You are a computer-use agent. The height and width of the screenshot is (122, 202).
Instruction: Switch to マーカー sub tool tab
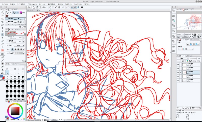pos(15,12)
